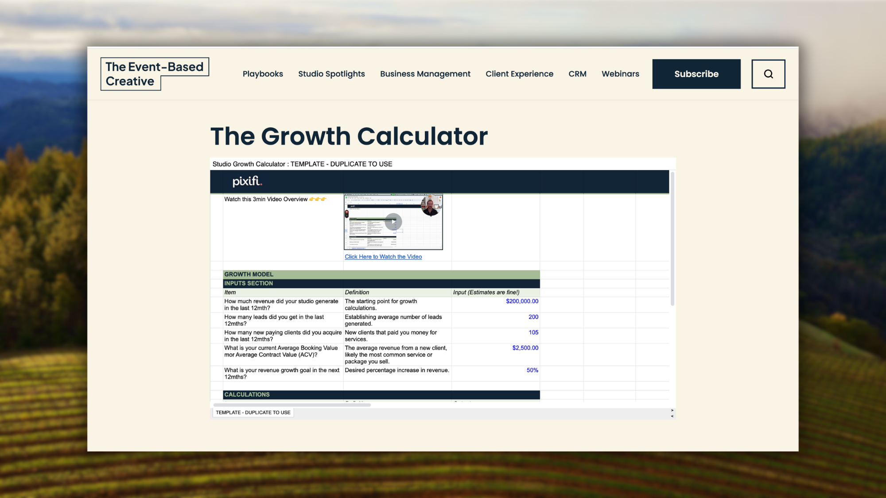Viewport: 886px width, 498px height.
Task: Select the Business Management menu item
Action: pyautogui.click(x=425, y=73)
